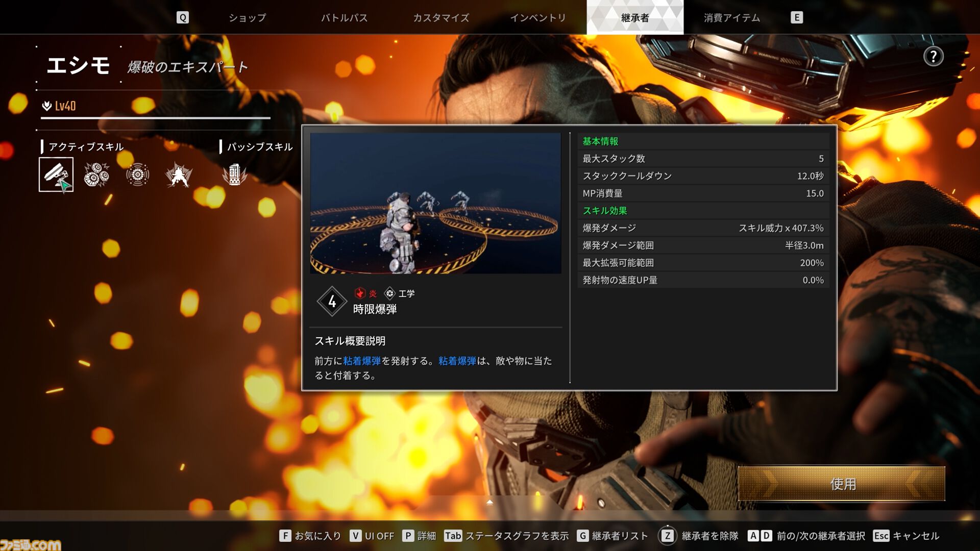The height and width of the screenshot is (551, 980).
Task: Click the second blue 粘着爆弾 keyword link
Action: click(x=457, y=361)
